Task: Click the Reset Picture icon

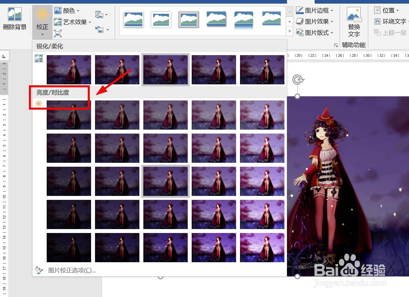Action: pos(99,29)
